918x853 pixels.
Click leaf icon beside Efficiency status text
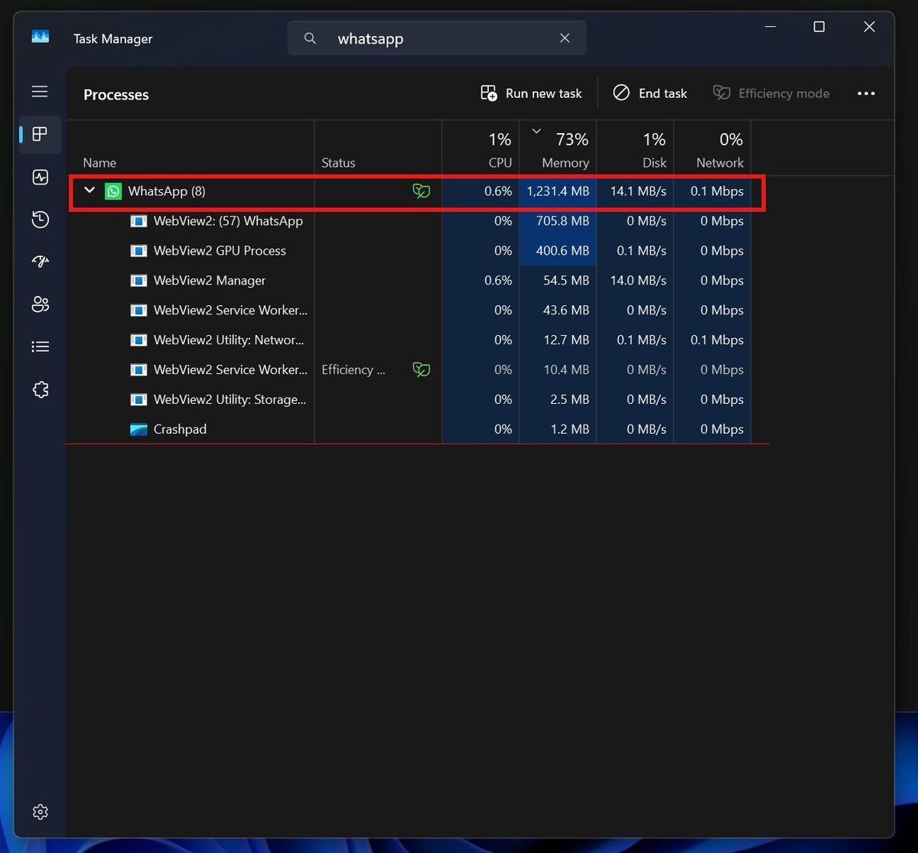click(421, 370)
